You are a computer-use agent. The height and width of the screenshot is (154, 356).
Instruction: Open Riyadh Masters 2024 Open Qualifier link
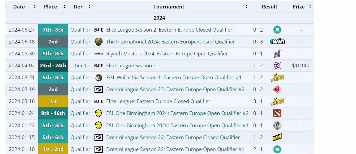pos(167,54)
